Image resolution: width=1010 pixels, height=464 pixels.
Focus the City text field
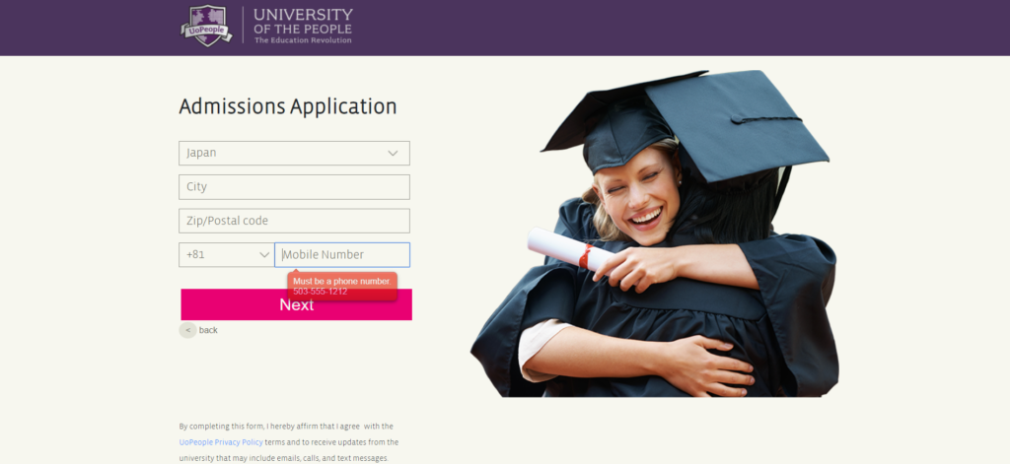(x=294, y=187)
